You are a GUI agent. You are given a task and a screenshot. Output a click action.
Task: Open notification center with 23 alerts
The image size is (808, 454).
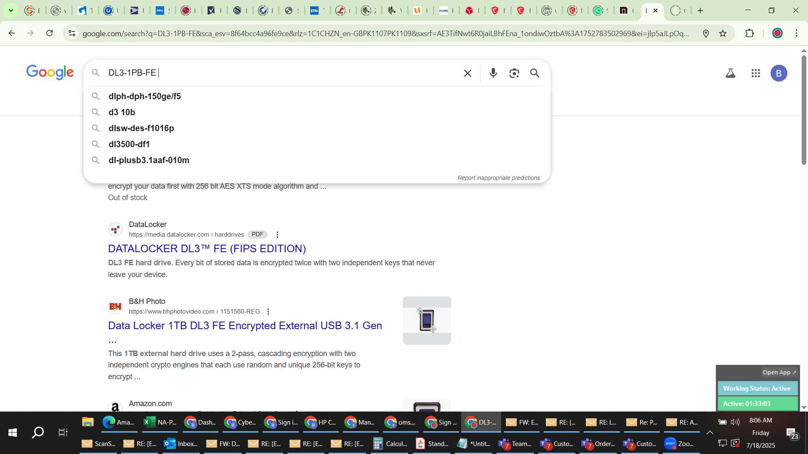[792, 433]
